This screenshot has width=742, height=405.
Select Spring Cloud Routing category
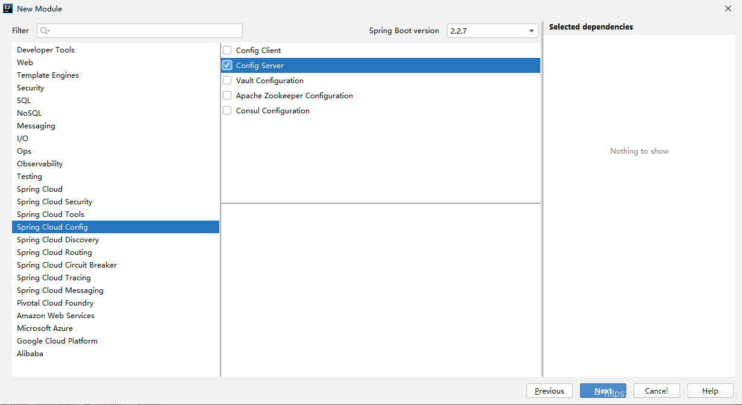tap(116, 253)
